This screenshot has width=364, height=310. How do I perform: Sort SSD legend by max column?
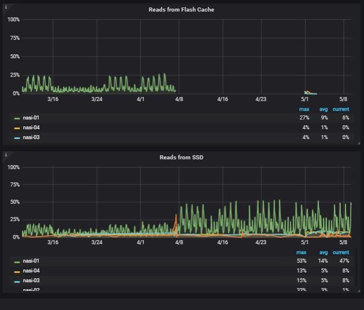[x=302, y=252]
